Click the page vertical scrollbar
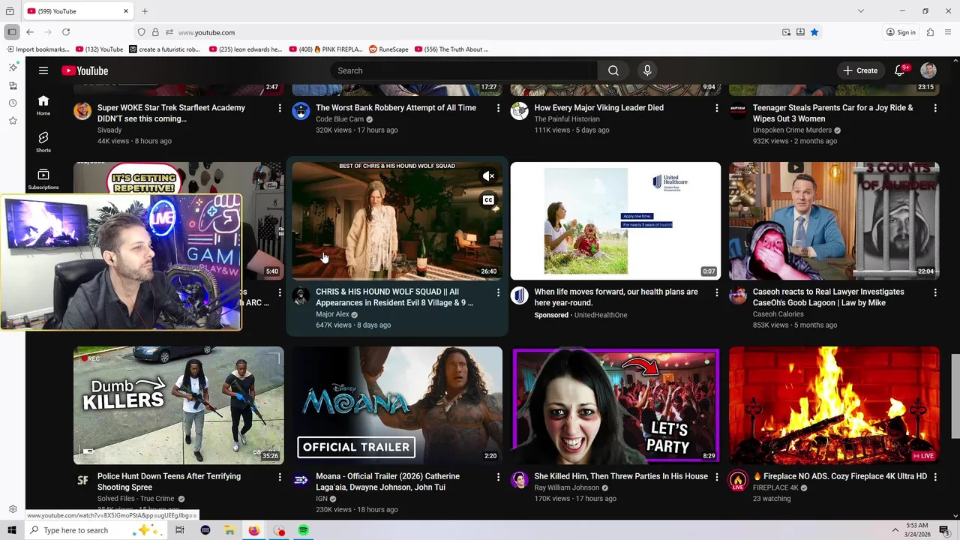Screen dimensions: 960x540 coord(955,396)
